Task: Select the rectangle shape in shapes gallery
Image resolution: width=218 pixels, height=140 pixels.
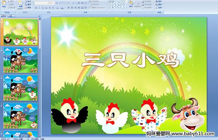Action: click(x=121, y=2)
